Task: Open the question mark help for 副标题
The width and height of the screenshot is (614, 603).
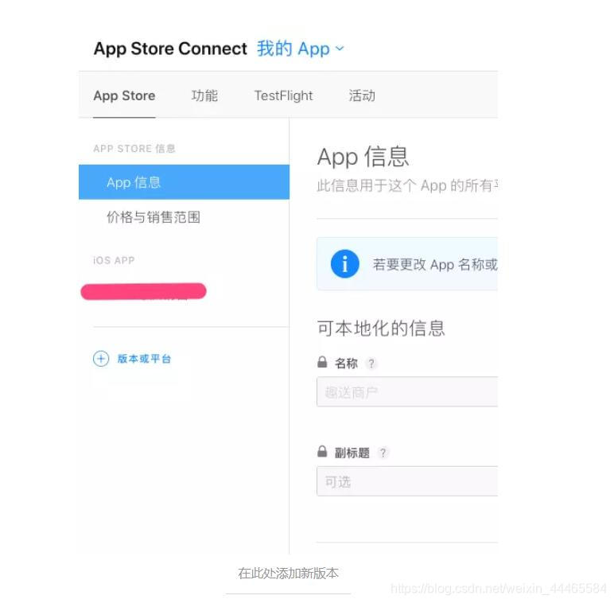Action: tap(383, 453)
